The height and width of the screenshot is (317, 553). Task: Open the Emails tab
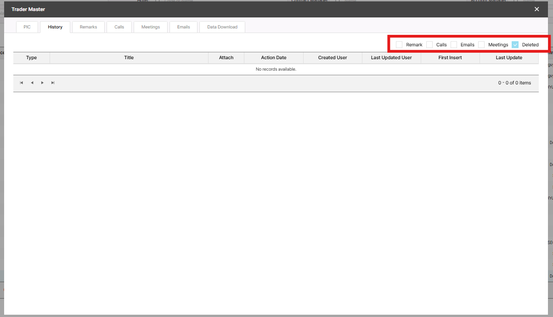pyautogui.click(x=183, y=27)
